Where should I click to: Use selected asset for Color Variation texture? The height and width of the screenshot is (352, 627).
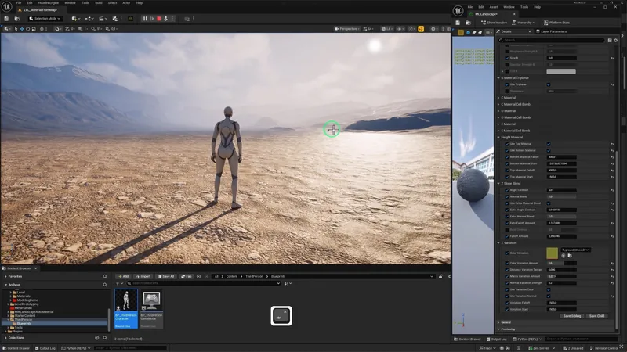pos(564,256)
